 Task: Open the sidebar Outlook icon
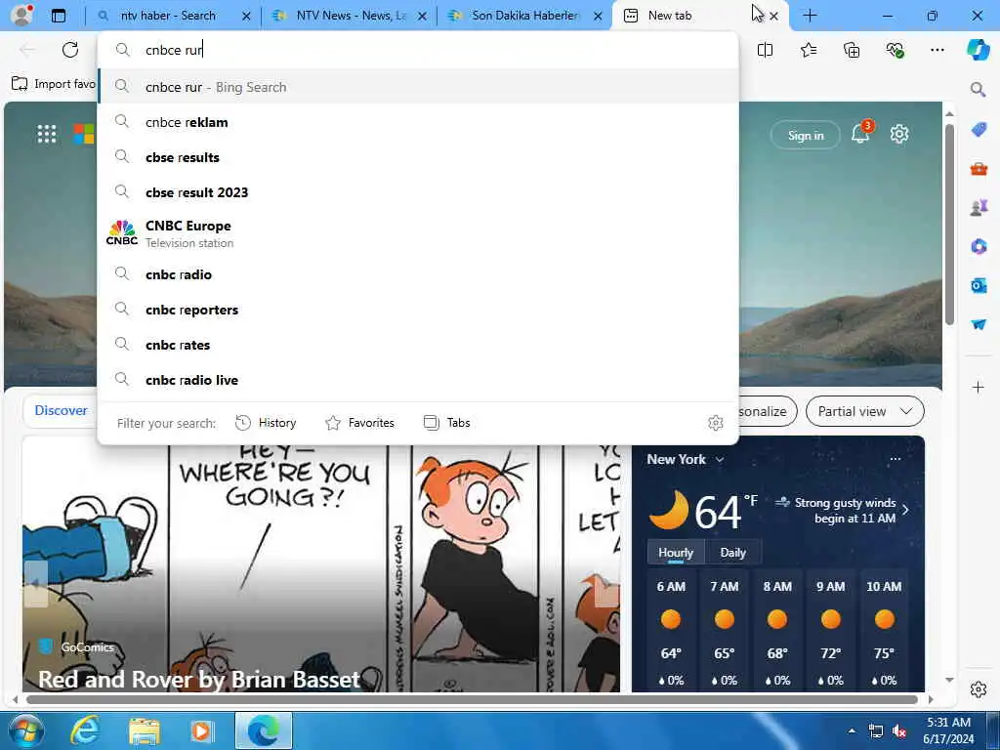979,286
